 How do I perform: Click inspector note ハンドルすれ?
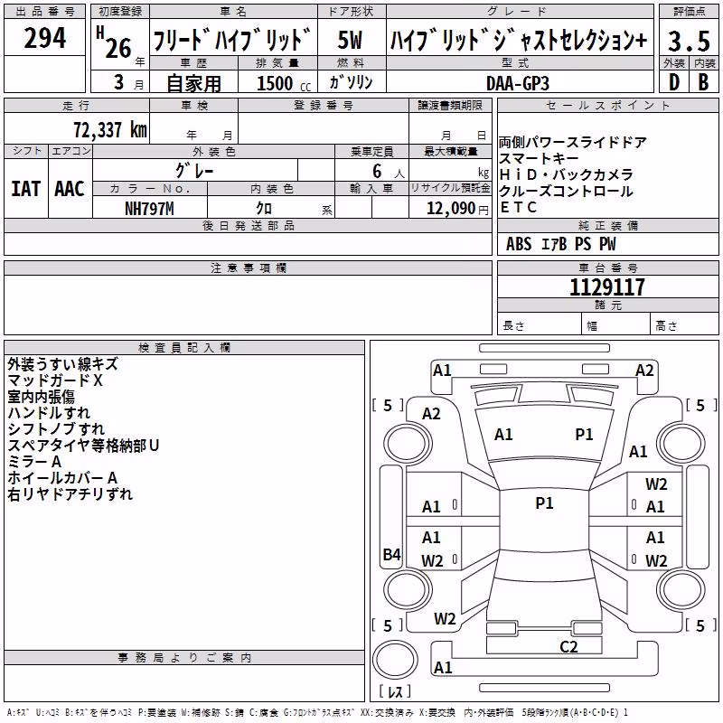click(x=49, y=413)
